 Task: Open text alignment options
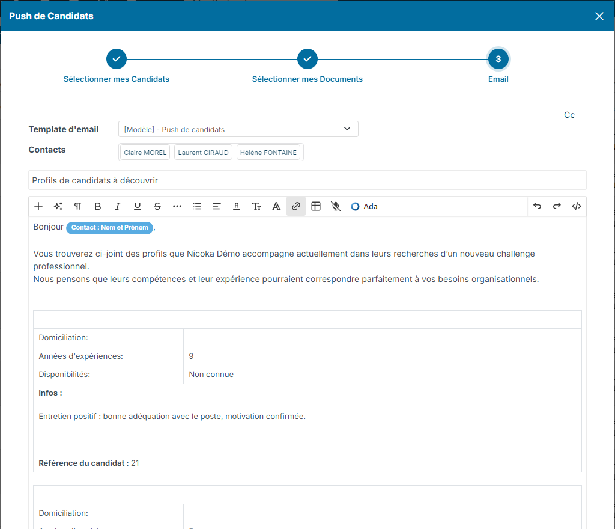coord(216,206)
